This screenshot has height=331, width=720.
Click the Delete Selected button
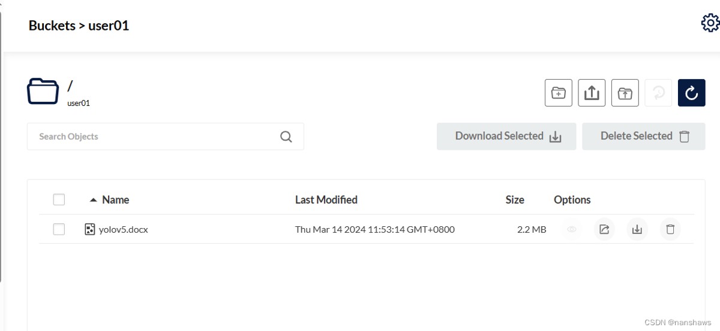coord(643,136)
